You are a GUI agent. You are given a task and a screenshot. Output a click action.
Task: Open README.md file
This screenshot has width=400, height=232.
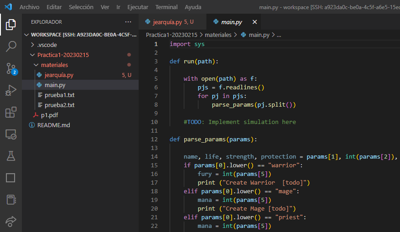pos(80,125)
